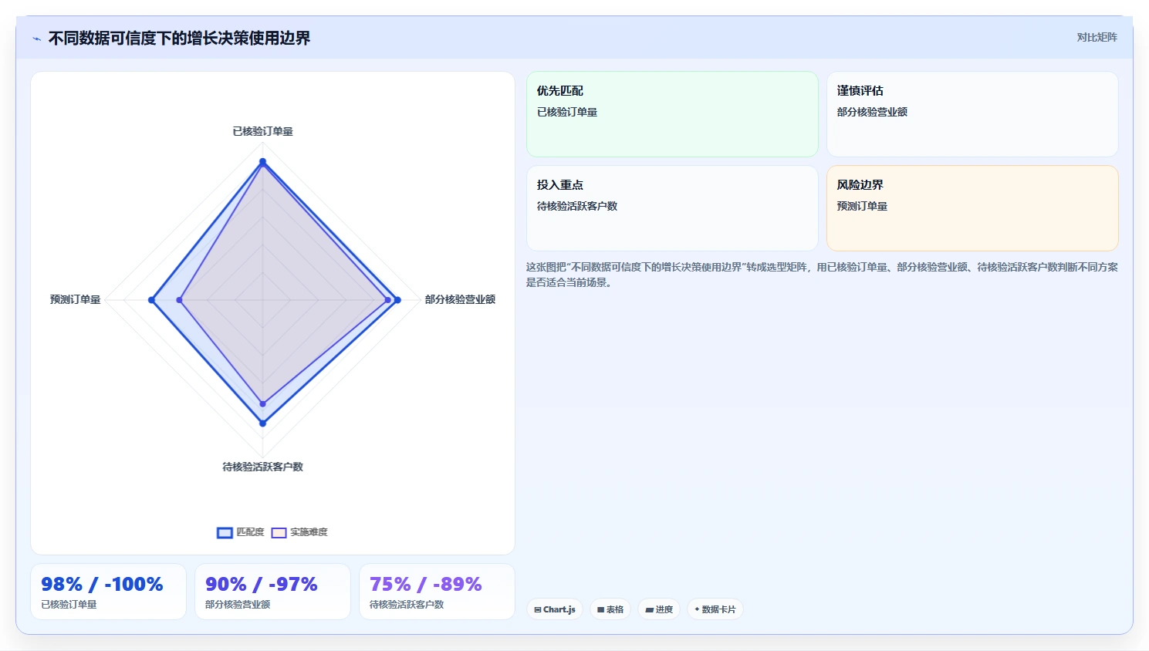Click the 实施难度 point on 部分核验营业额 axis
Image resolution: width=1149 pixels, height=651 pixels.
(x=388, y=300)
